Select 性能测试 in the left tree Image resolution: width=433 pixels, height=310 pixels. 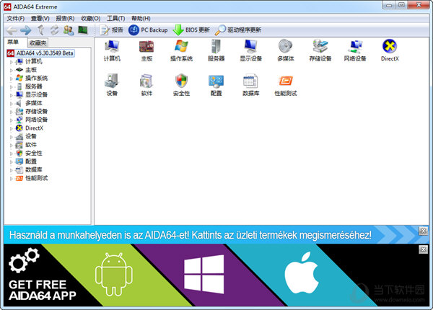pyautogui.click(x=37, y=178)
